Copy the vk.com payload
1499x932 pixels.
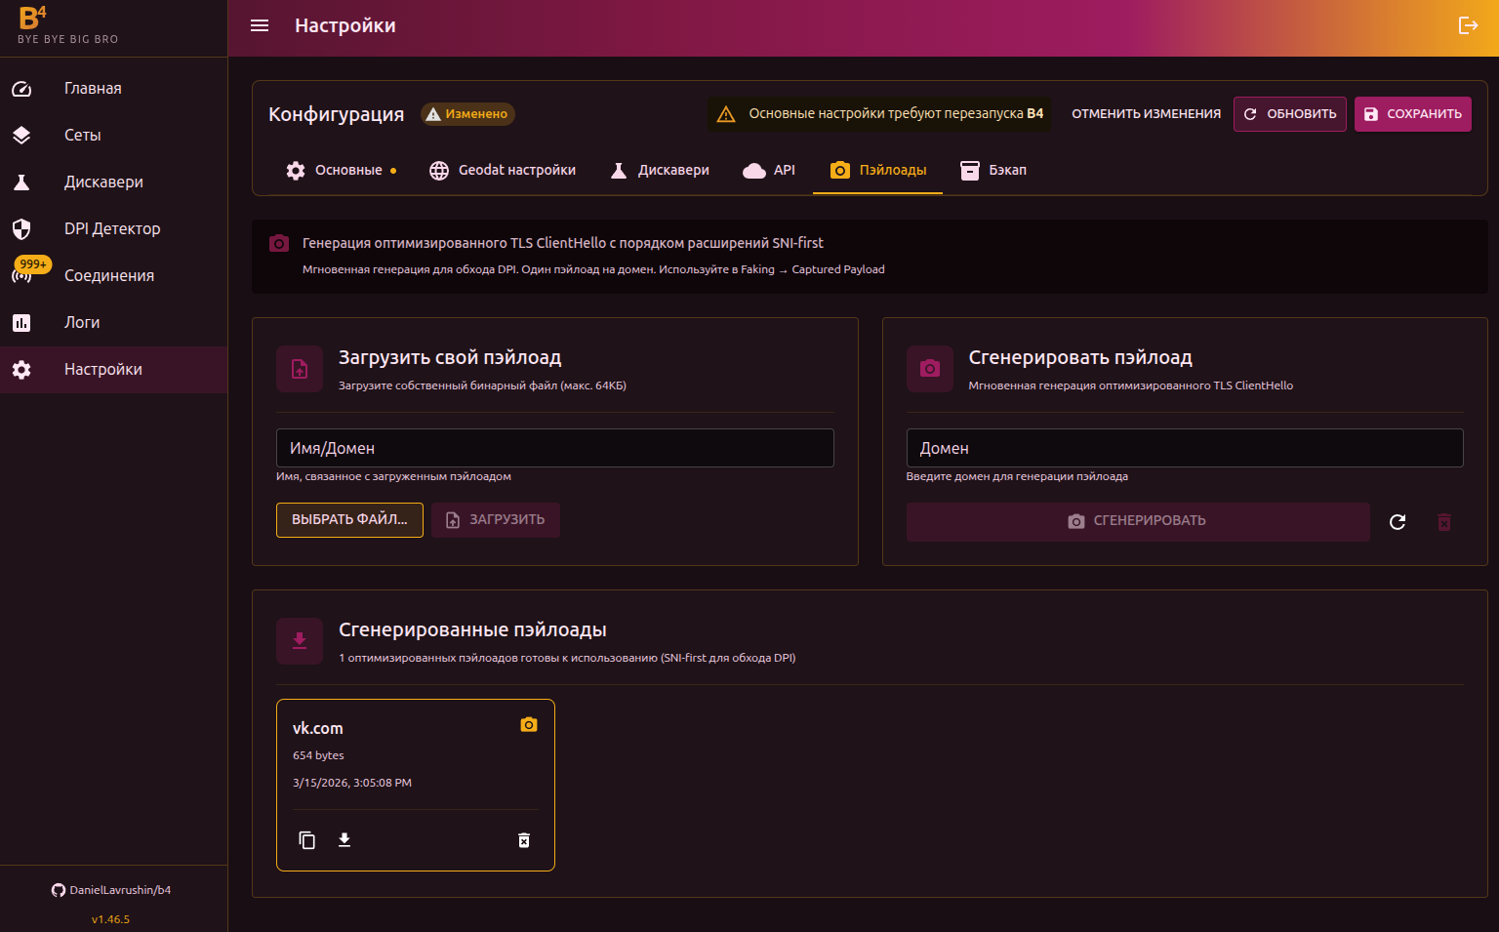[306, 840]
